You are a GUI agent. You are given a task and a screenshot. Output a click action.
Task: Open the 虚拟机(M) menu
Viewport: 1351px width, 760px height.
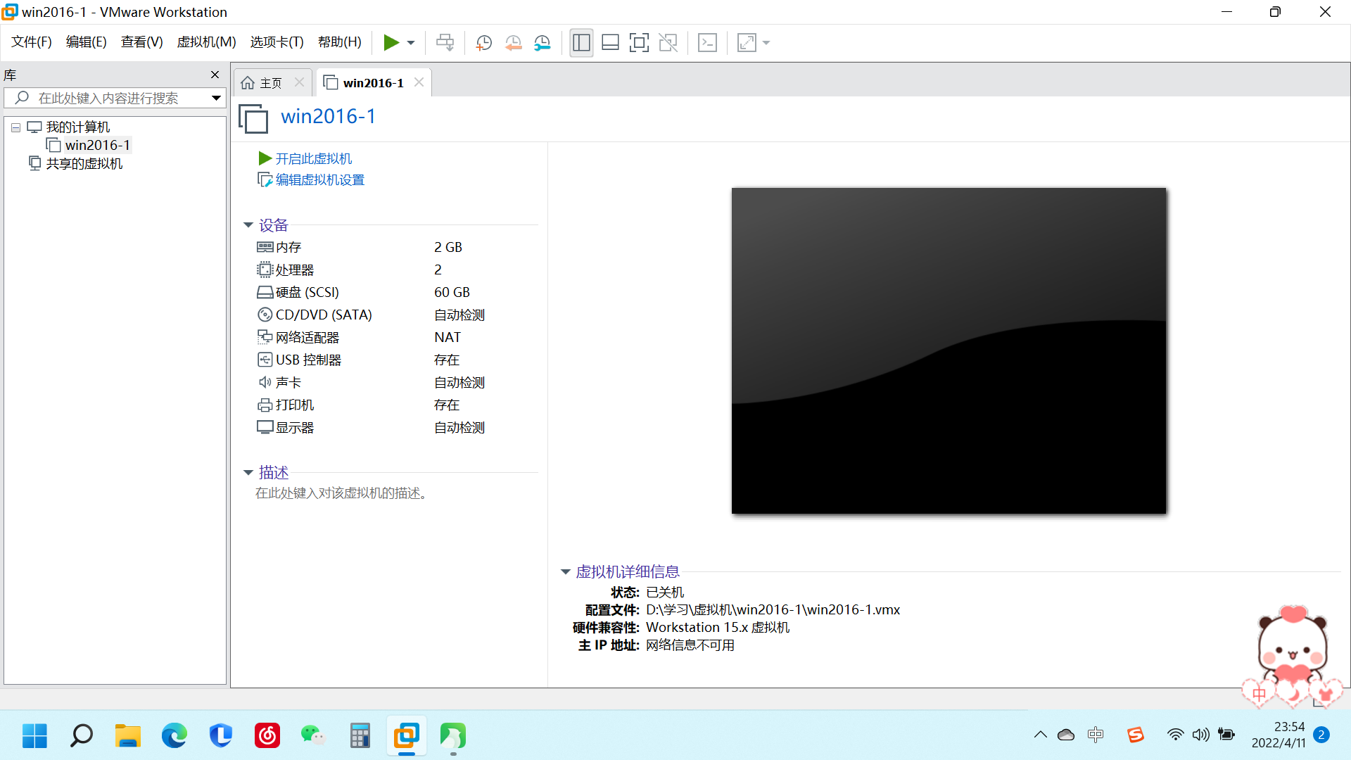point(206,42)
